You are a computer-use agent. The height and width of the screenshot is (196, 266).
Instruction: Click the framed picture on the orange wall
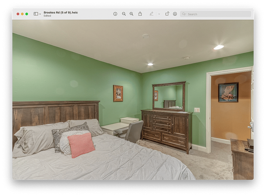[x=228, y=92]
